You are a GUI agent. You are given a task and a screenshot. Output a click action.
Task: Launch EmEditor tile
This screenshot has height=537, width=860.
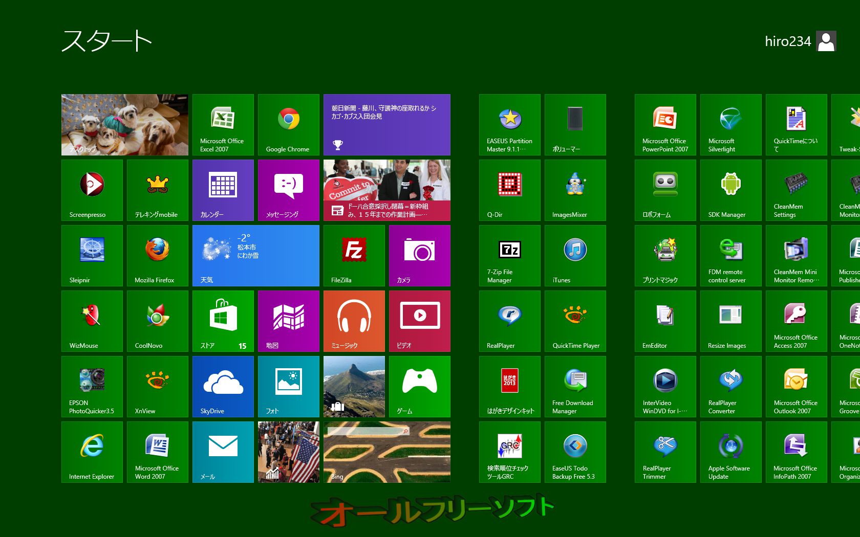click(x=665, y=321)
